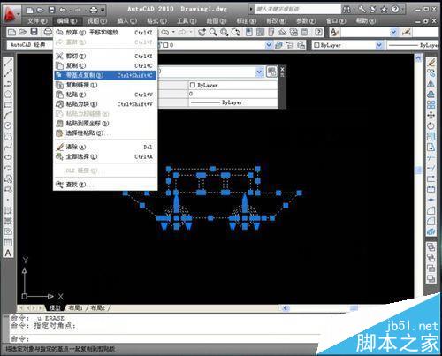Click the Explode tool
The height and width of the screenshot is (356, 442).
click(x=431, y=231)
